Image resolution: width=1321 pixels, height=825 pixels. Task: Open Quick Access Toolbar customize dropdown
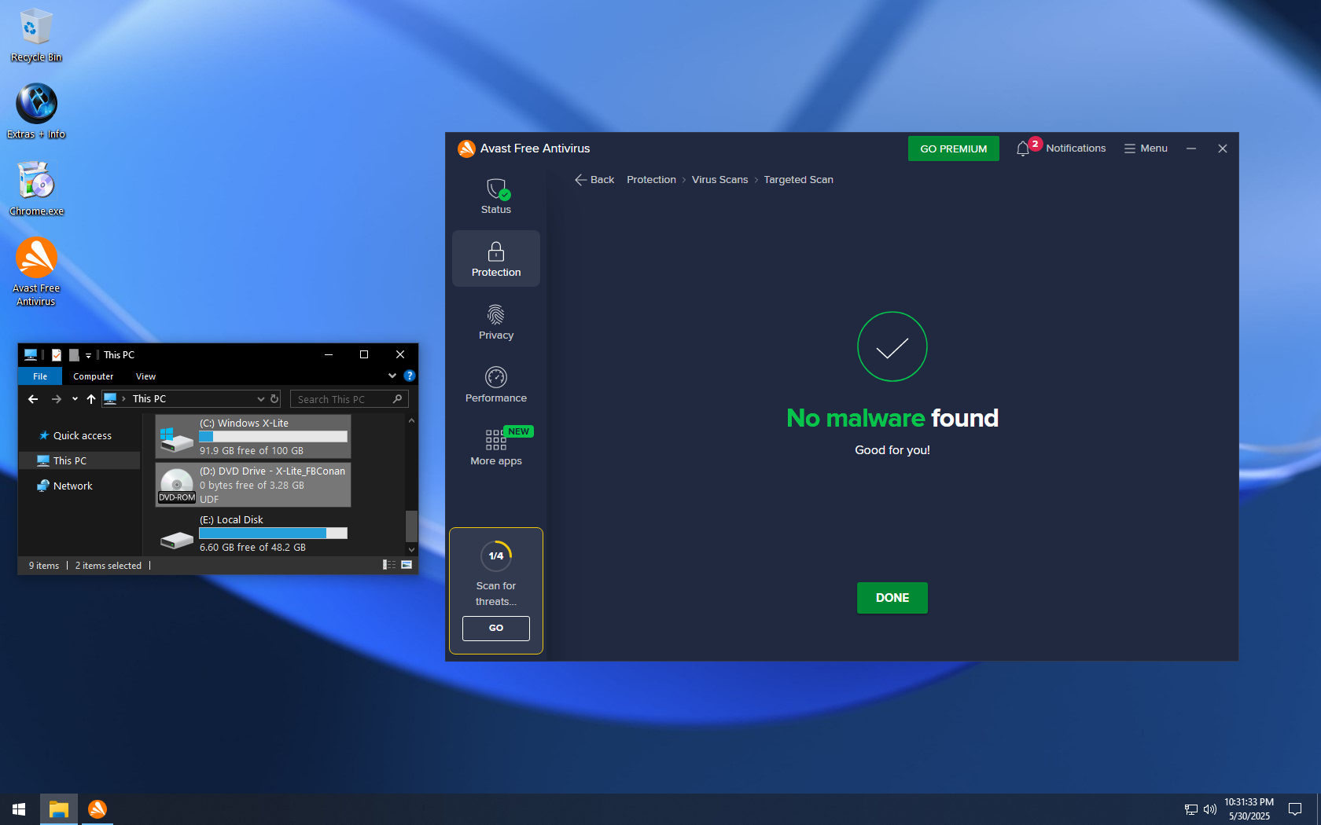[x=88, y=355]
